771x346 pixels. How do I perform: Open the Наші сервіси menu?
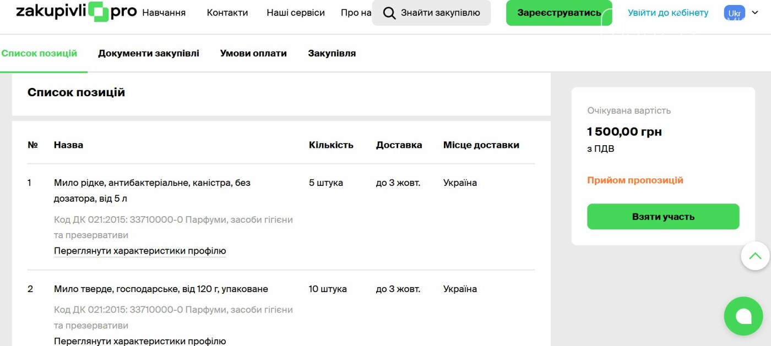[x=295, y=13]
